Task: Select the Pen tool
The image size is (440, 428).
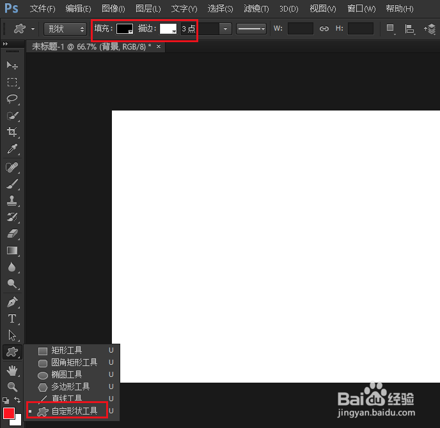Action: tap(12, 302)
